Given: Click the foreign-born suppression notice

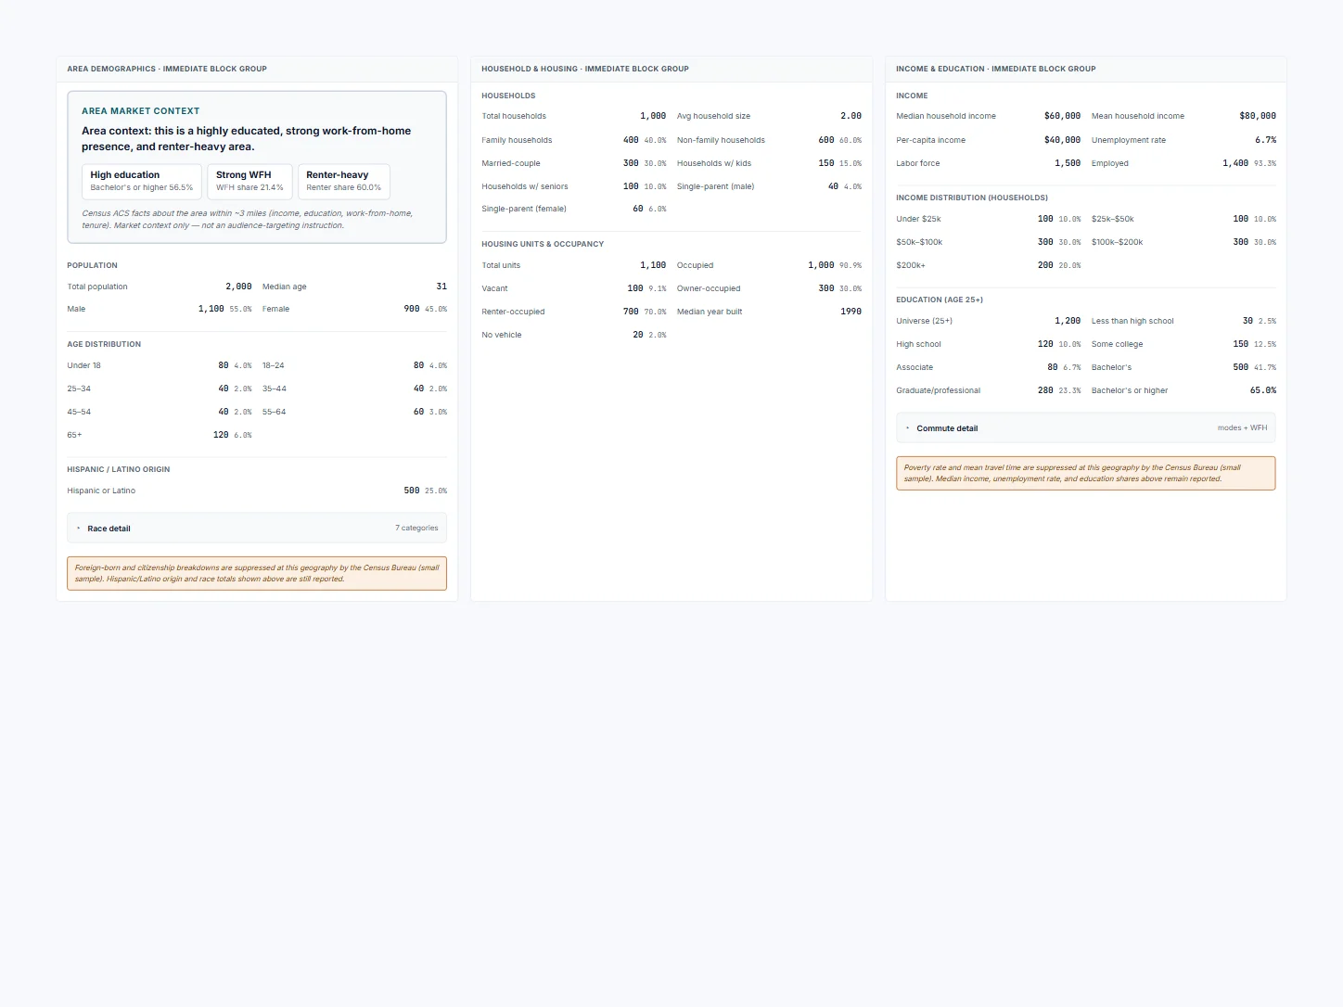Looking at the screenshot, I should [x=257, y=573].
